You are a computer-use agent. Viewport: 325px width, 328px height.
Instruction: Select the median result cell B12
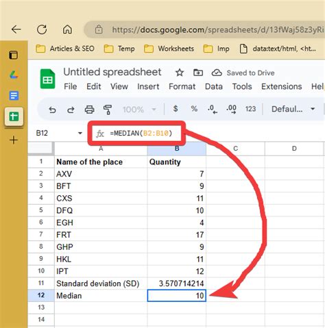[177, 296]
